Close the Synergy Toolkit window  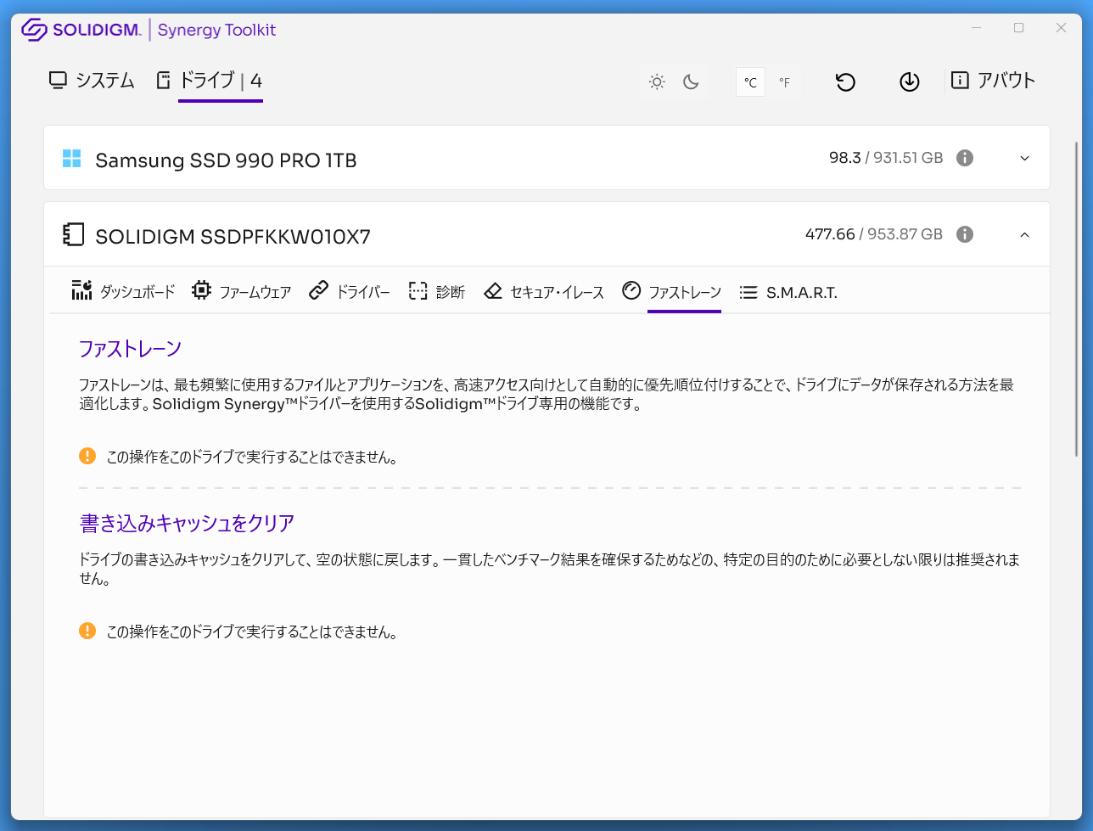(1061, 28)
